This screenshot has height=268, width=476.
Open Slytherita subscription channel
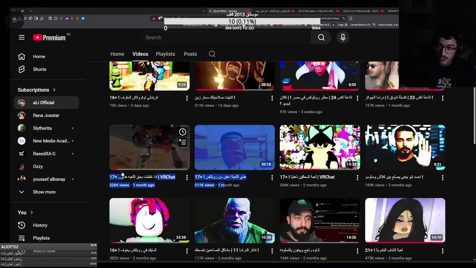pyautogui.click(x=46, y=128)
